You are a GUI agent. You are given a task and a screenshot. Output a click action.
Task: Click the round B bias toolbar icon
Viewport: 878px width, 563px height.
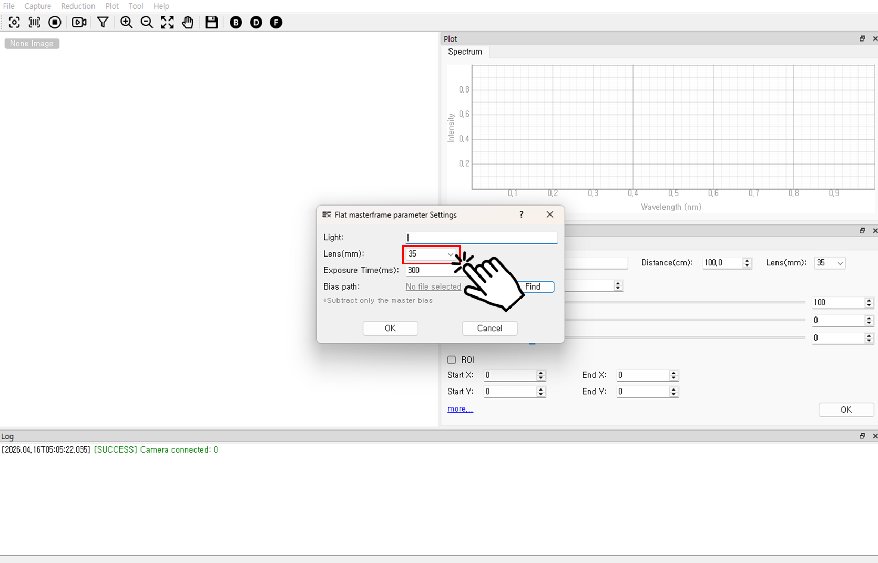pos(236,22)
